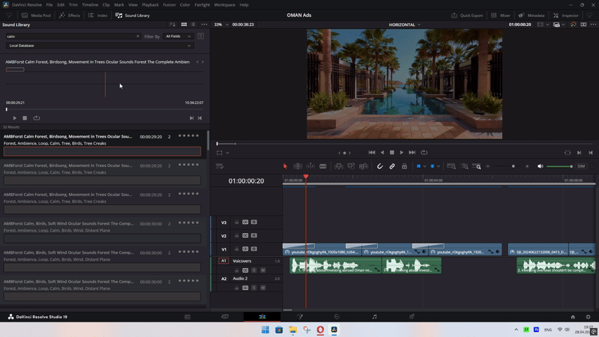Screen dimensions: 599x337
Task: Toggle timeline Snapping magnet icon
Action: point(379,166)
